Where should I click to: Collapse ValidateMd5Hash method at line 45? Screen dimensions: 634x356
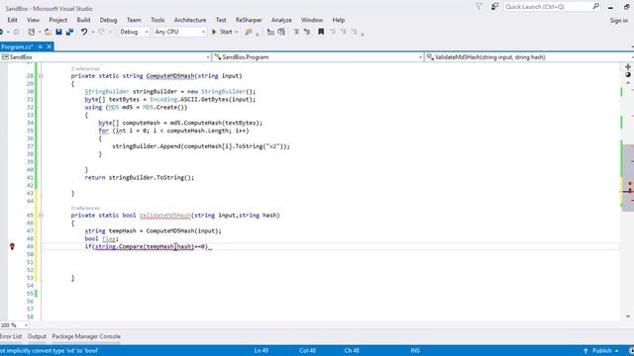[x=41, y=216]
